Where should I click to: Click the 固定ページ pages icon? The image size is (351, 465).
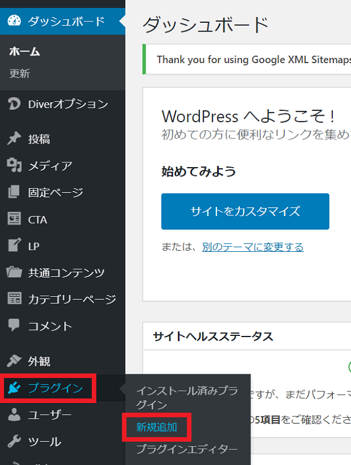[x=14, y=192]
